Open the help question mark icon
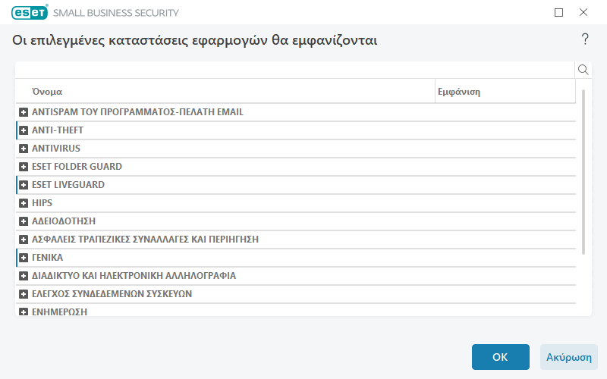This screenshot has width=607, height=379. pos(585,39)
